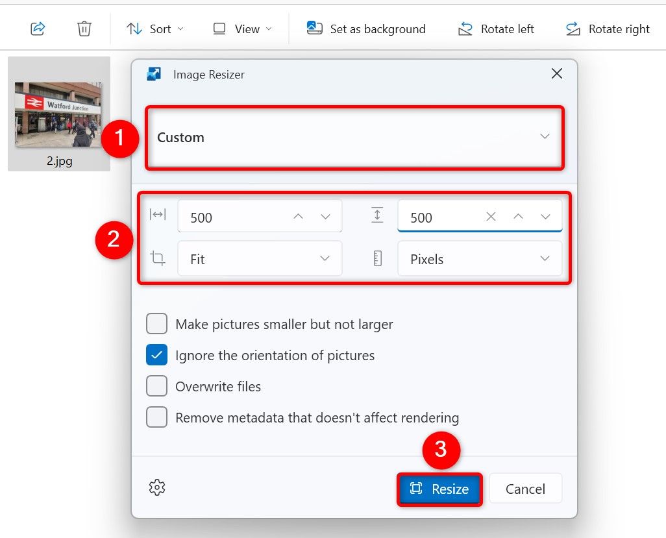Uncheck Ignore the orientation of pictures
The width and height of the screenshot is (666, 538).
pos(156,355)
